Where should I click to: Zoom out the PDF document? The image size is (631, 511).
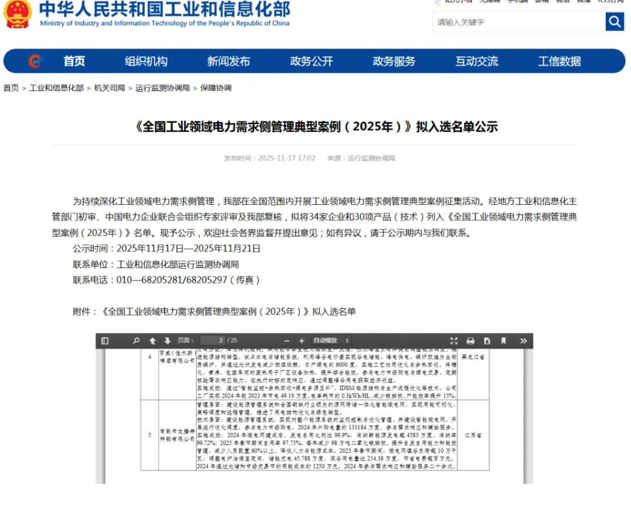tap(285, 340)
